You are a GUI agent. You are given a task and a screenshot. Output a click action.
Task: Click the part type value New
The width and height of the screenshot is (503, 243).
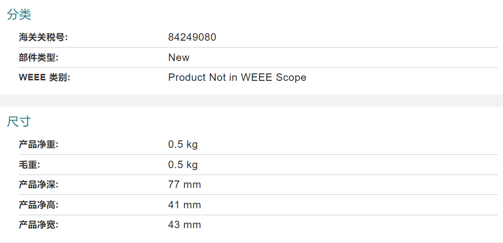(x=179, y=58)
